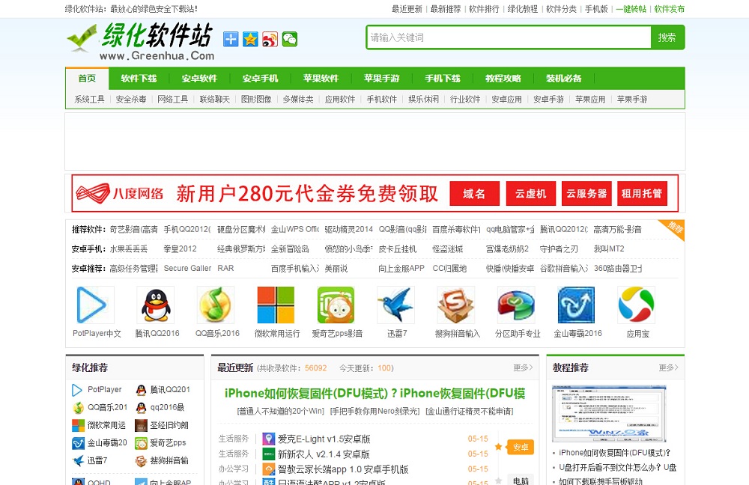Open the 最近更新 top link
The height and width of the screenshot is (485, 749).
click(407, 9)
